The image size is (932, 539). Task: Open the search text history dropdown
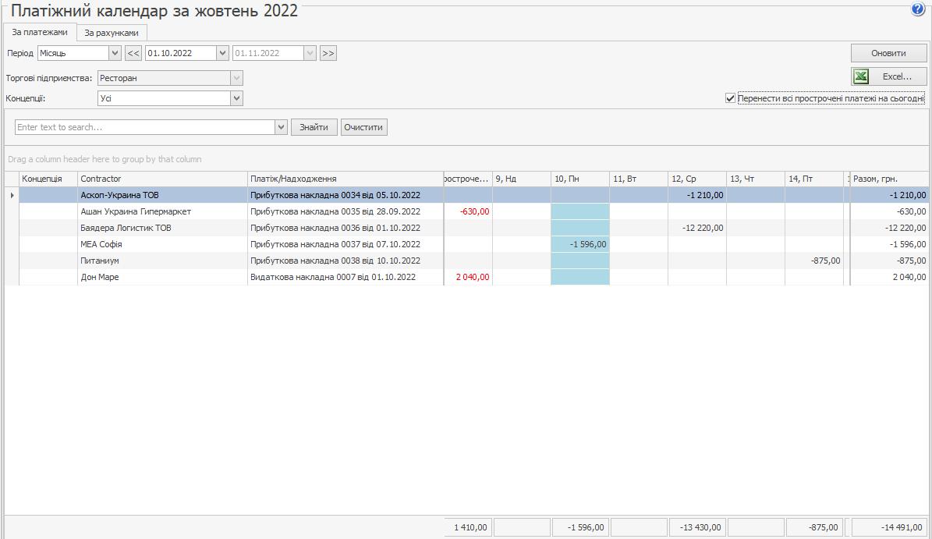point(282,127)
